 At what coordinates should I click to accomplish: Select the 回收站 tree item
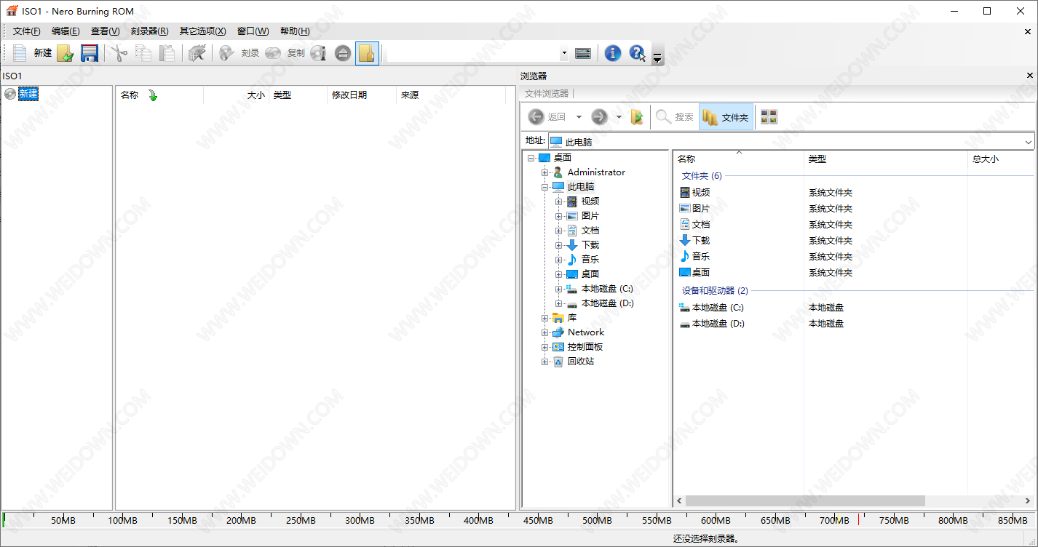pos(581,362)
